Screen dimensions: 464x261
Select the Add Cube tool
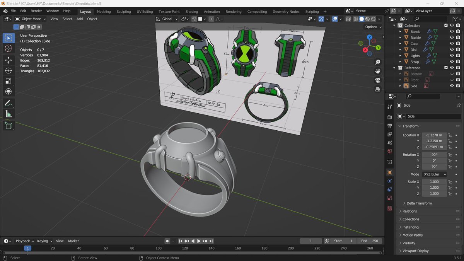coord(9,125)
